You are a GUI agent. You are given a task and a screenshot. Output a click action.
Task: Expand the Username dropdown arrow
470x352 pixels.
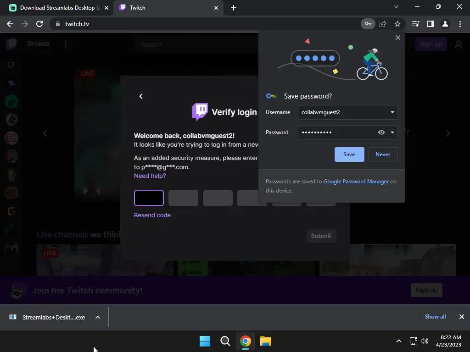392,112
